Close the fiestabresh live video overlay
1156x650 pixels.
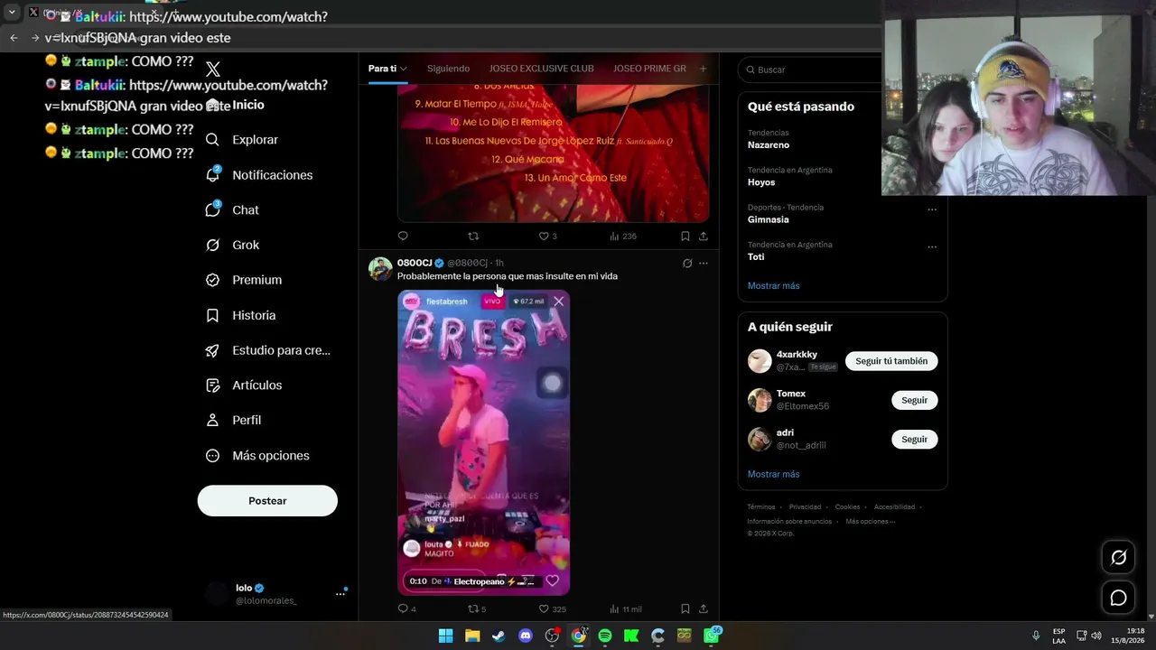pyautogui.click(x=558, y=302)
